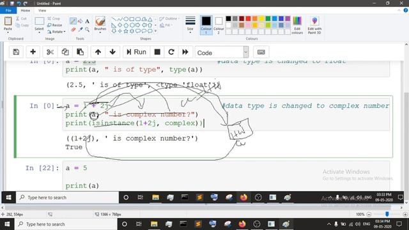Open Firefox in the 03:34 PM taskbar

coord(242,224)
